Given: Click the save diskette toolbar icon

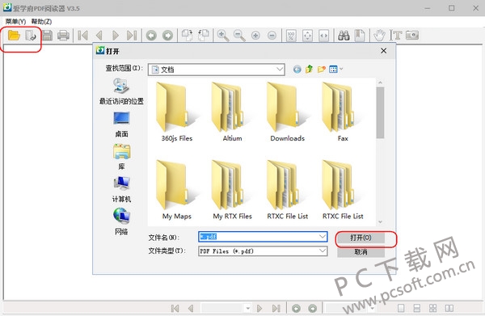Looking at the screenshot, I should click(x=48, y=36).
